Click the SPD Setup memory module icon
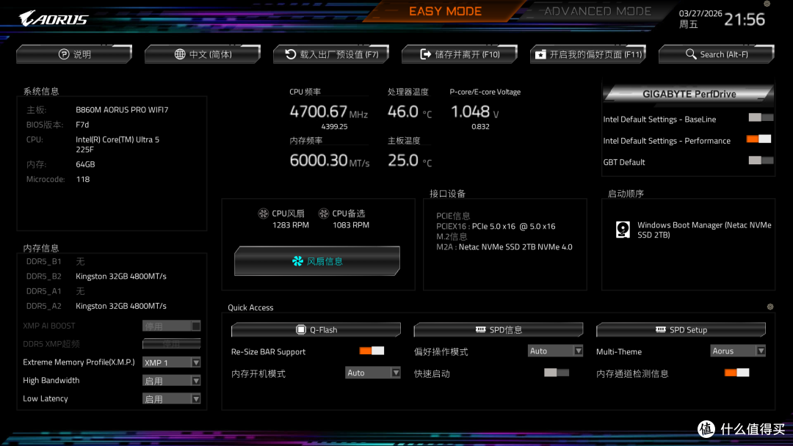Viewport: 793px width, 446px height. pyautogui.click(x=661, y=329)
